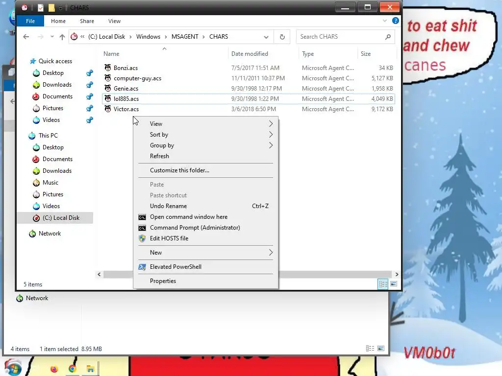Click Edit HOSTS file shield icon
Screen dimensions: 502x376
pos(142,238)
